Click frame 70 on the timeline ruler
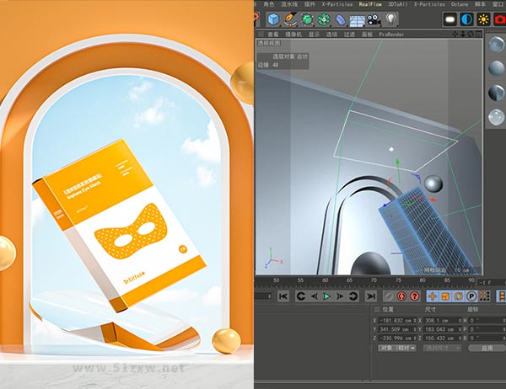The width and height of the screenshot is (506, 389). point(374,280)
